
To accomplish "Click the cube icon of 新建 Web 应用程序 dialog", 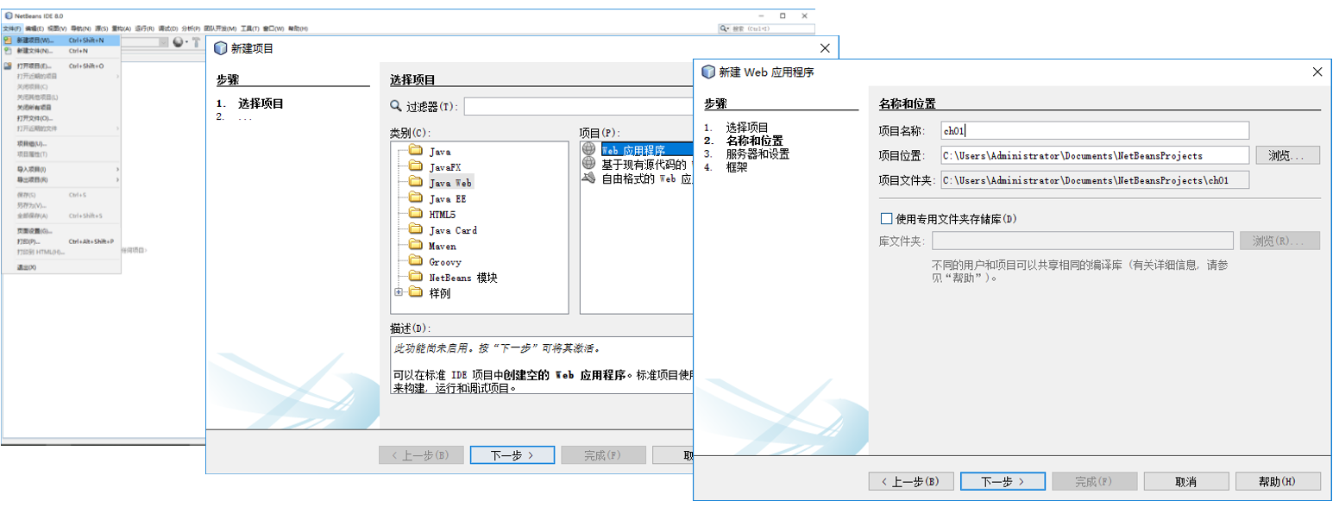I will coord(708,72).
